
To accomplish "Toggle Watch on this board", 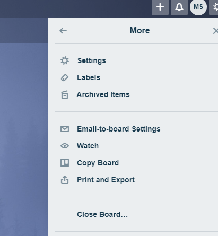I will [x=88, y=146].
